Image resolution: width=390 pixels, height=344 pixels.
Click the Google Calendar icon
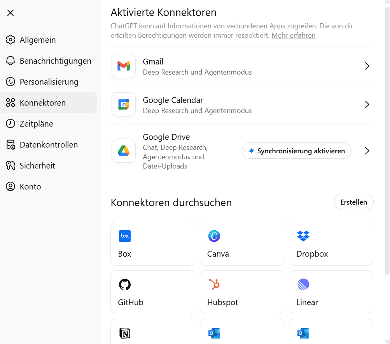pyautogui.click(x=124, y=104)
